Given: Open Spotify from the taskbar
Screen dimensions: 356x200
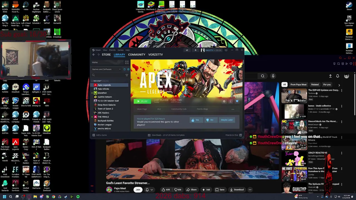Looking at the screenshot, I should coord(78,197).
